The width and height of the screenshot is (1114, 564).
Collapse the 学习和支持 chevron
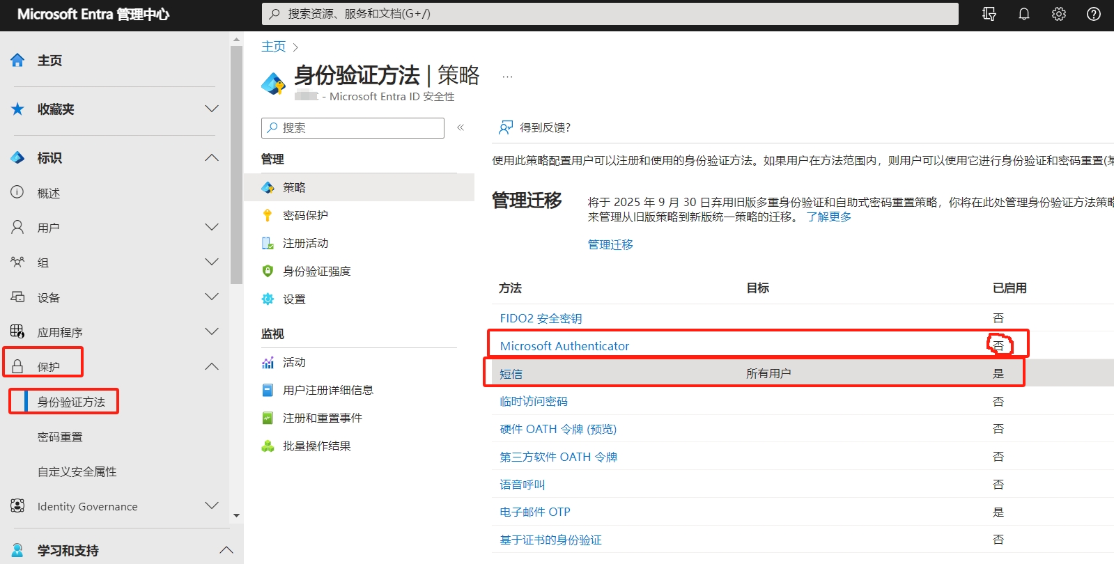click(x=226, y=550)
